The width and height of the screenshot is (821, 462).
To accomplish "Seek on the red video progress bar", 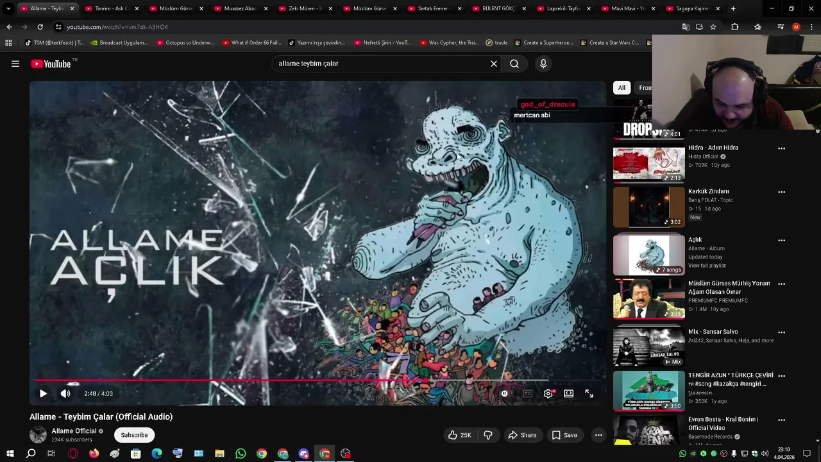I will click(x=317, y=381).
